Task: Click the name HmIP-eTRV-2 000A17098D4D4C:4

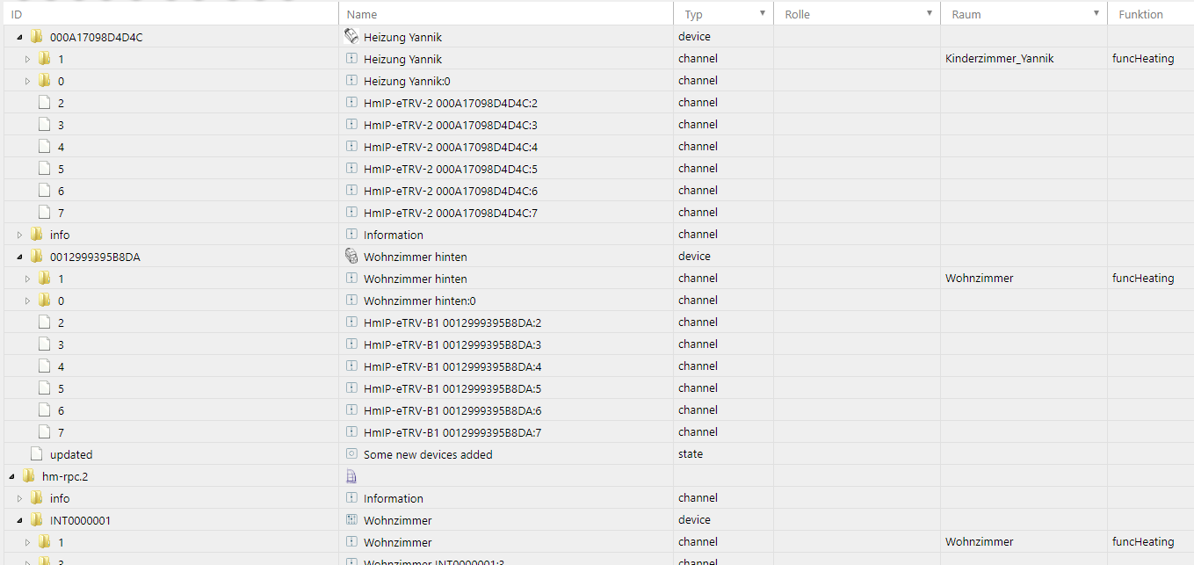Action: [451, 147]
